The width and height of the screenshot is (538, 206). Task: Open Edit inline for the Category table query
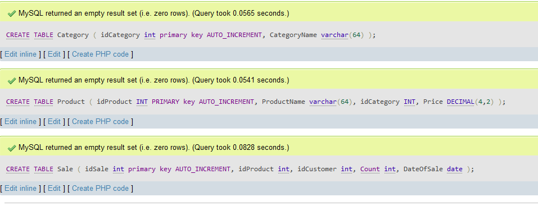(x=21, y=54)
